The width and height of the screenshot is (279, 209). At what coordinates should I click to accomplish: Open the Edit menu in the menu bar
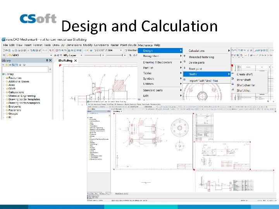pos(12,45)
